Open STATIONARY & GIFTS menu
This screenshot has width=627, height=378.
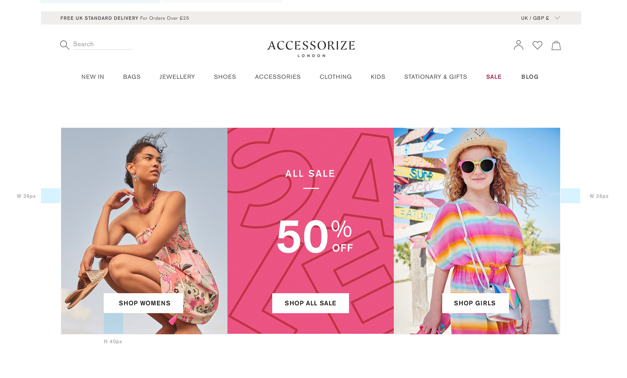point(435,77)
